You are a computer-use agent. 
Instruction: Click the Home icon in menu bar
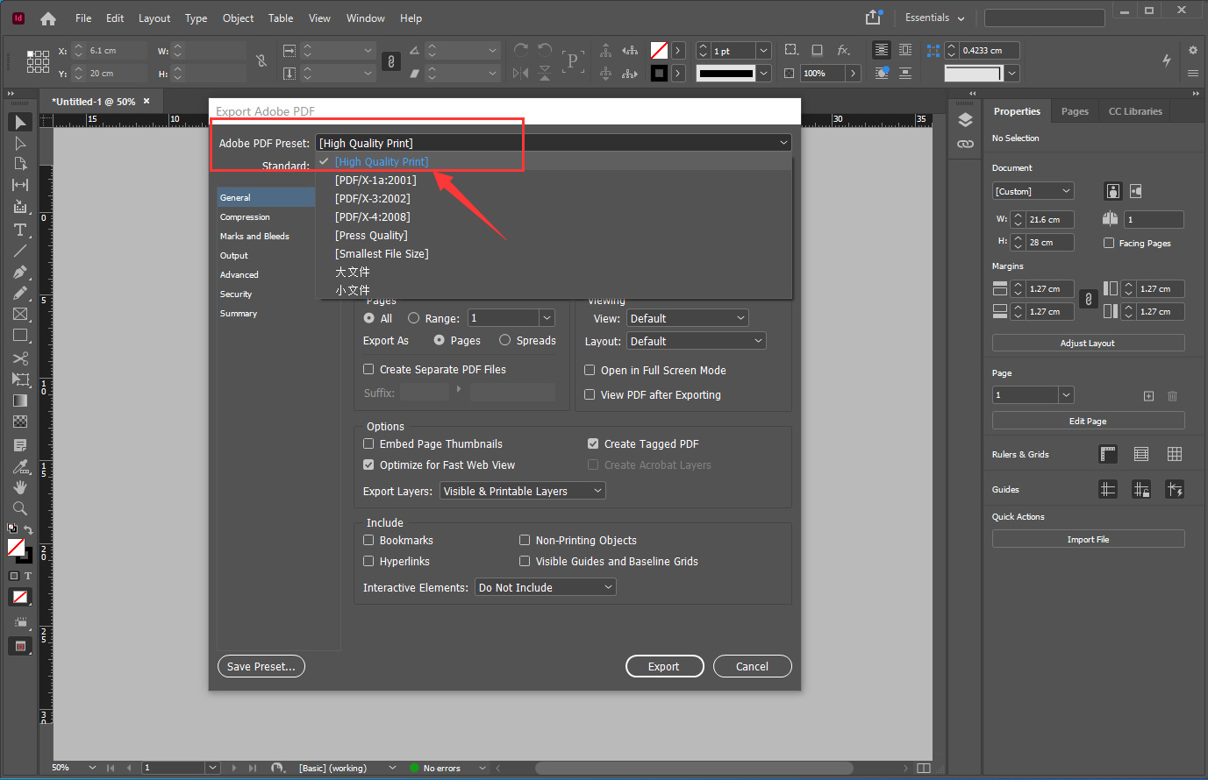pyautogui.click(x=48, y=18)
